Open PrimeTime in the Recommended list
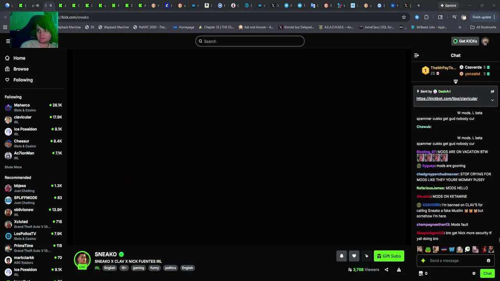The width and height of the screenshot is (500, 281). click(x=33, y=248)
